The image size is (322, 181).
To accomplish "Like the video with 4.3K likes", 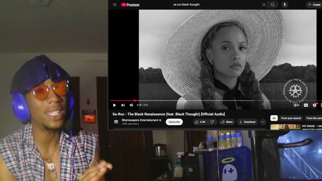I will click(x=200, y=122).
